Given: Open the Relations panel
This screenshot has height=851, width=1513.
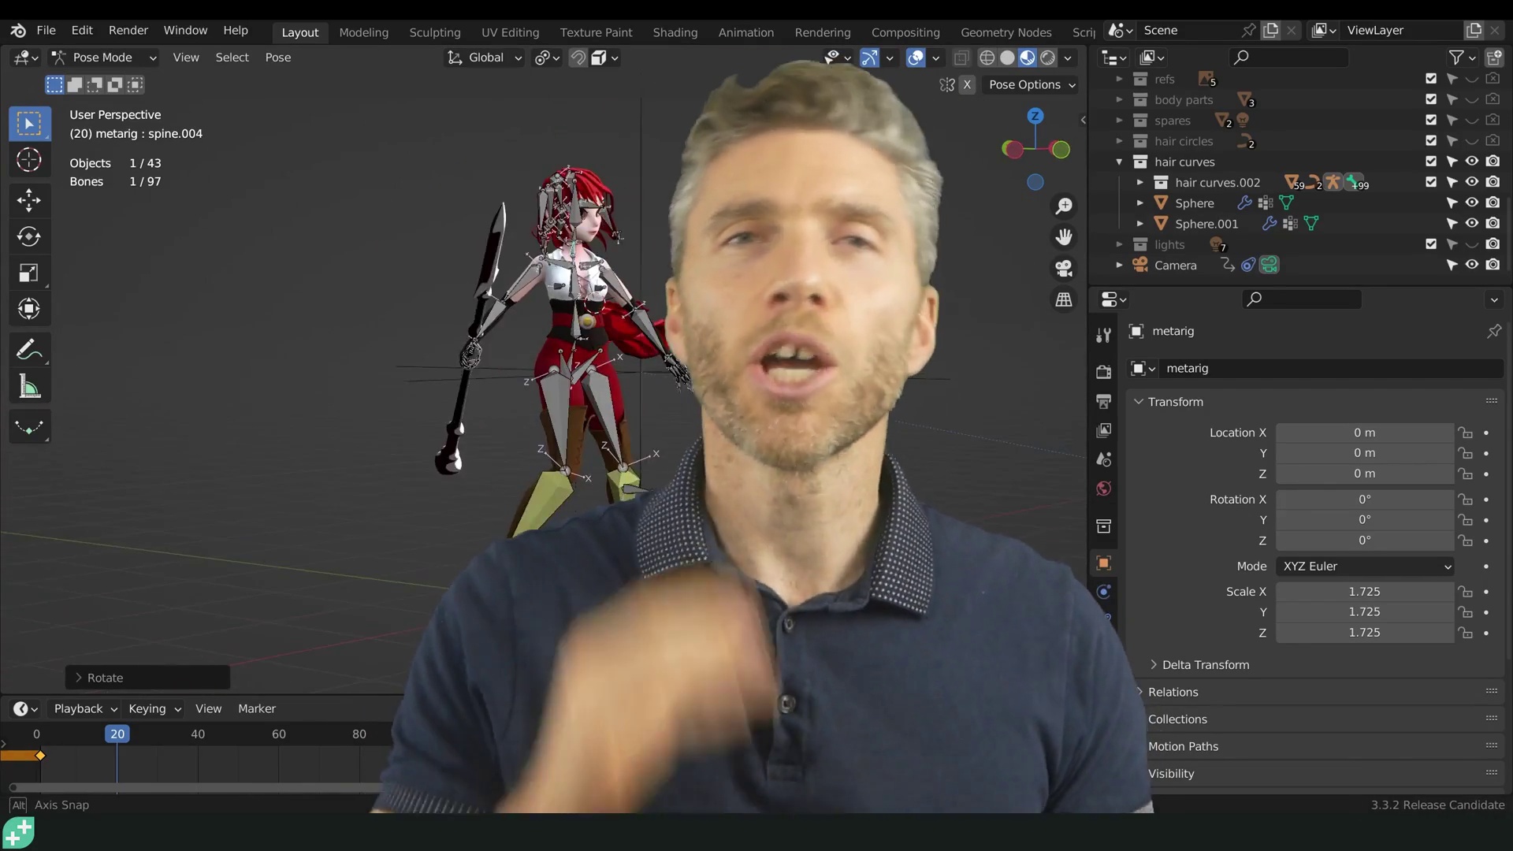Looking at the screenshot, I should pyautogui.click(x=1173, y=692).
